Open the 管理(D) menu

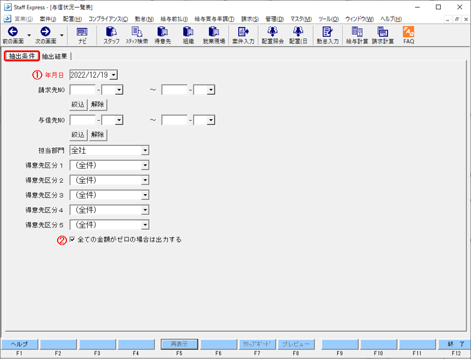(x=274, y=19)
